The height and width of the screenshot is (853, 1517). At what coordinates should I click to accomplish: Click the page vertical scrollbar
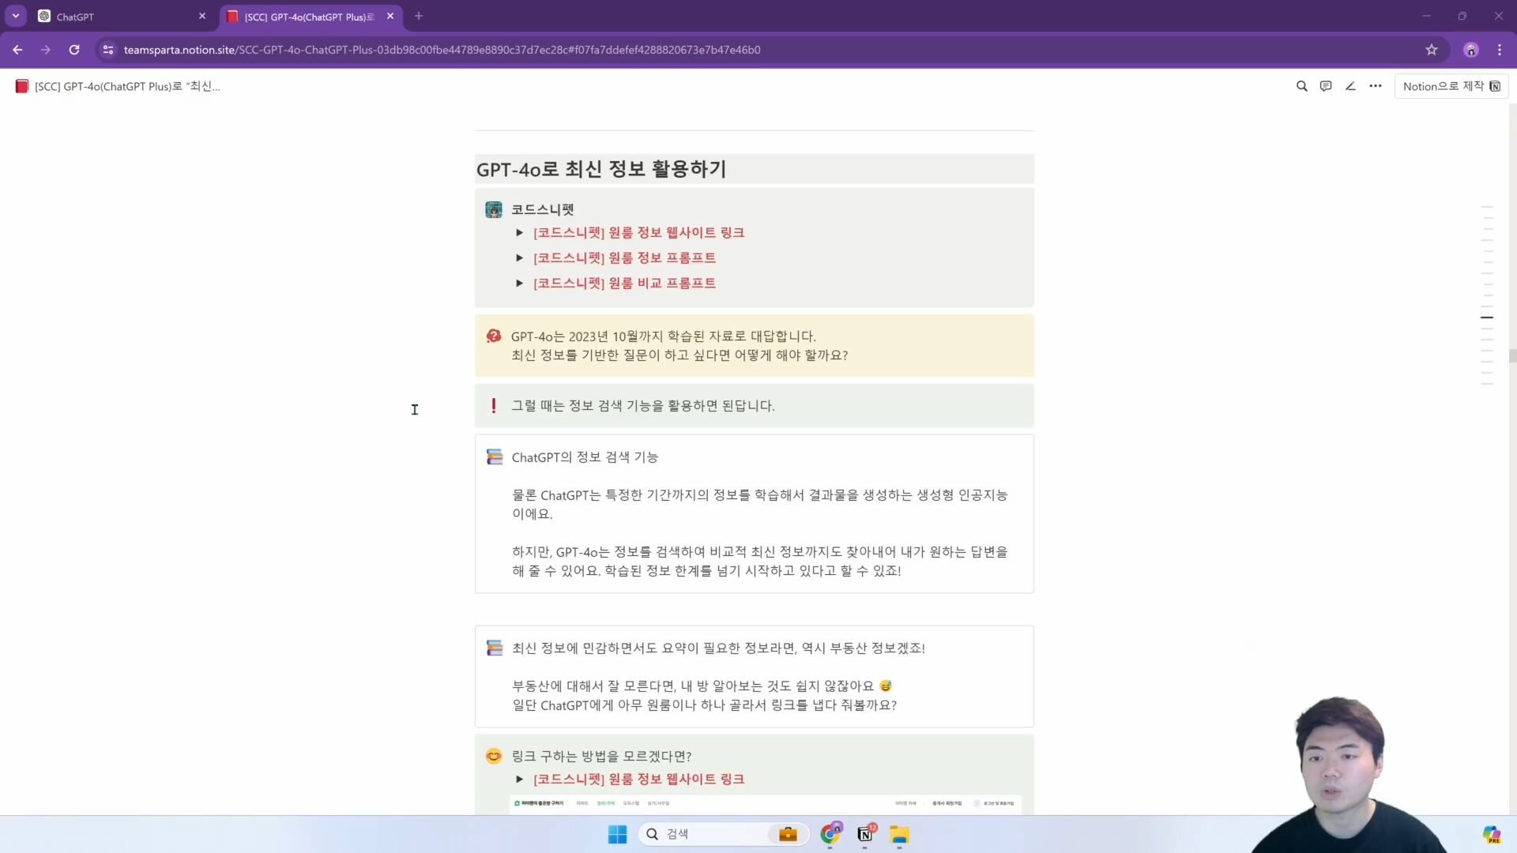(x=1512, y=356)
